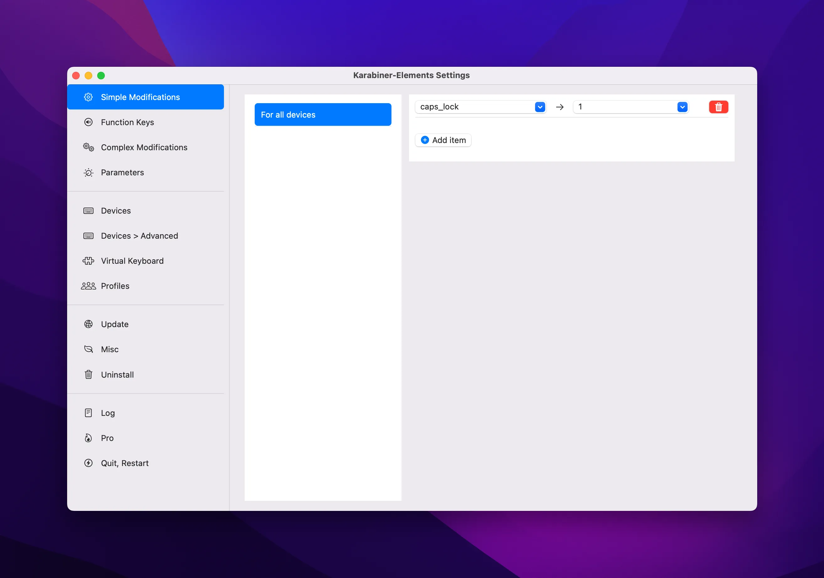Click the green zoom window button
Image resolution: width=824 pixels, height=578 pixels.
(101, 76)
